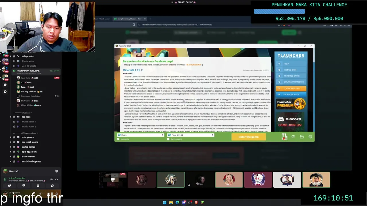Open the Help button in TLauncher sidebar
The image size is (367, 206).
[x=291, y=64]
